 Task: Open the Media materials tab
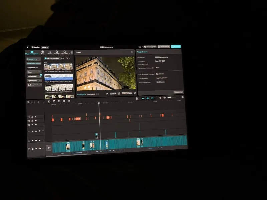coord(32,53)
